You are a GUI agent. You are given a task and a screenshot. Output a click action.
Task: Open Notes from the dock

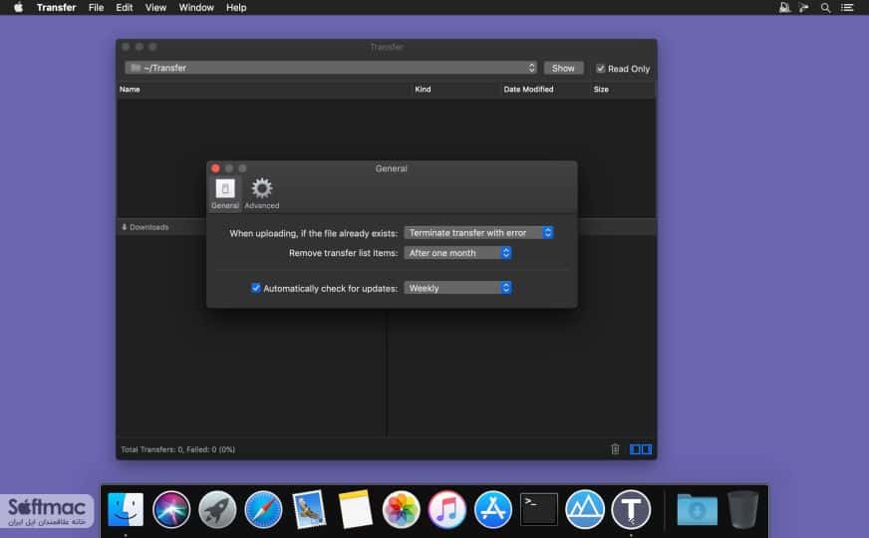click(355, 509)
